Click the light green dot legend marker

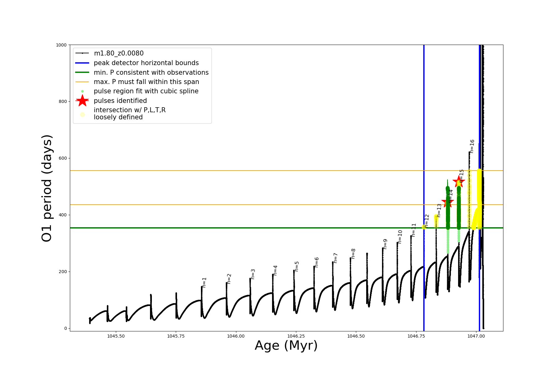pyautogui.click(x=82, y=91)
